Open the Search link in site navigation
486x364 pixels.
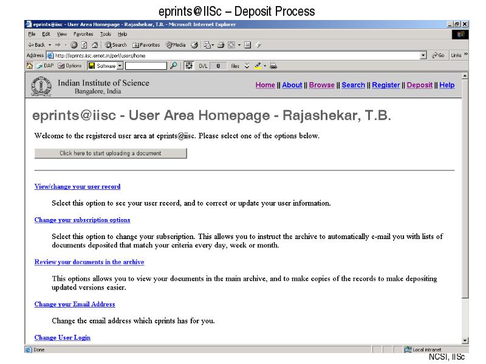[354, 85]
